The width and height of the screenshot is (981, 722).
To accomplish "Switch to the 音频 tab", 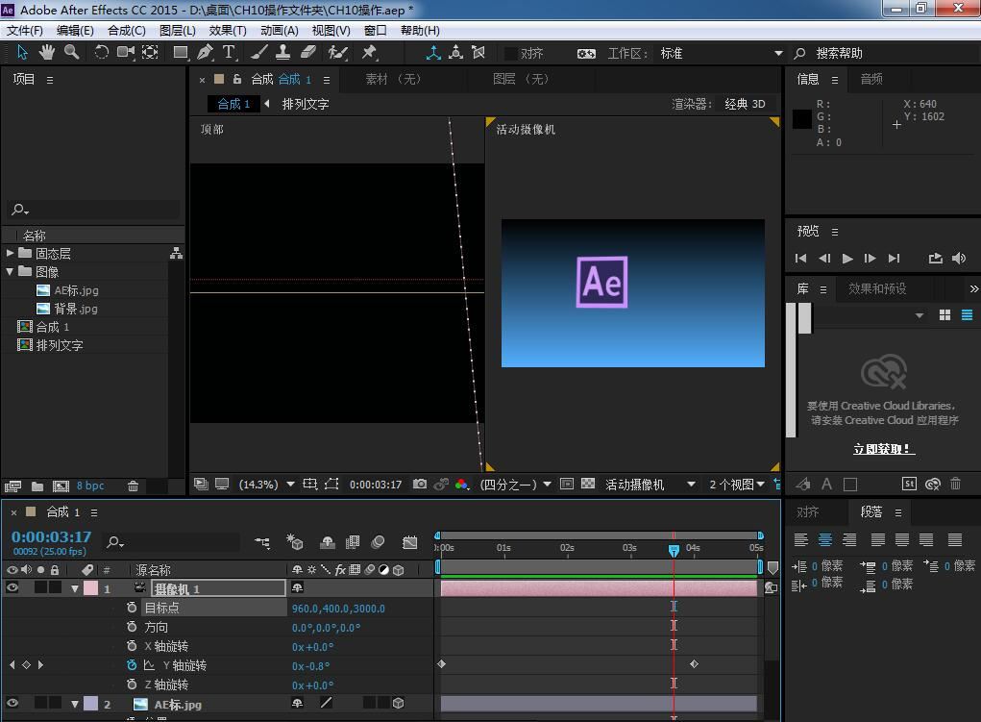I will click(871, 79).
